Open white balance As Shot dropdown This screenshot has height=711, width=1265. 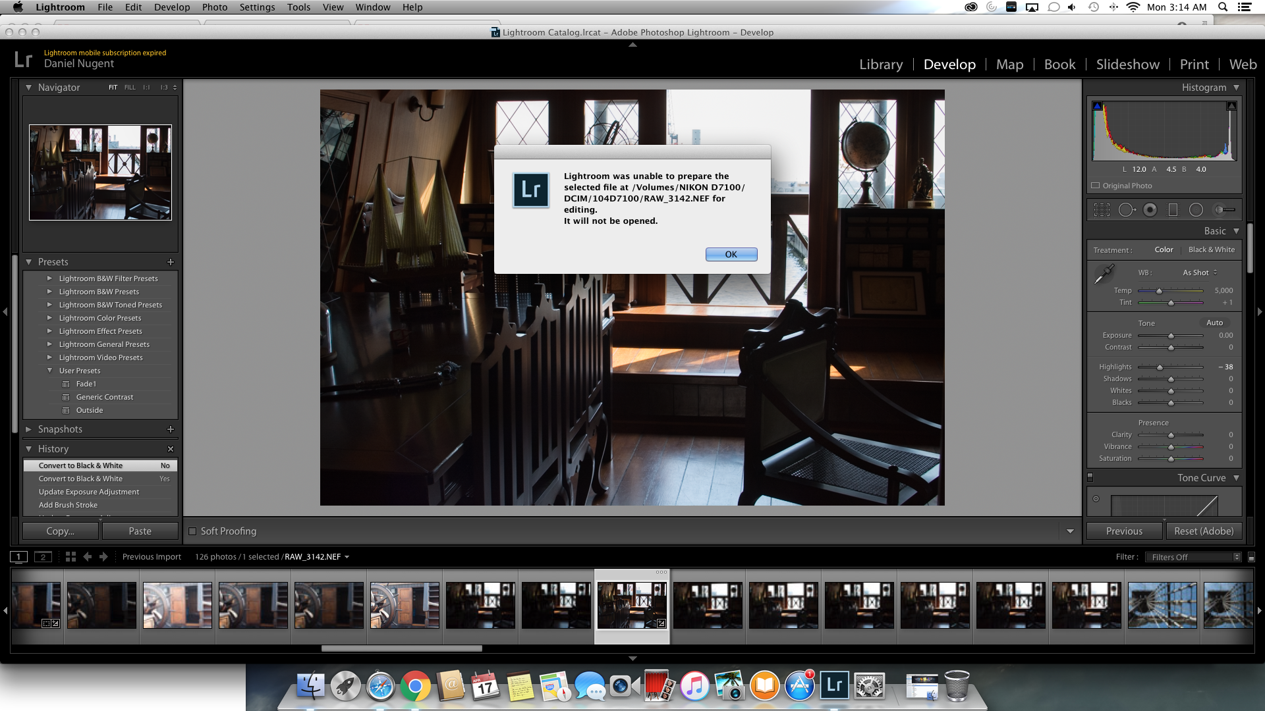(x=1200, y=273)
